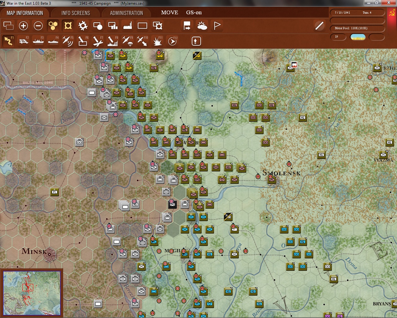Click the field showing 19
The width and height of the screenshot is (397, 318).
click(x=338, y=37)
